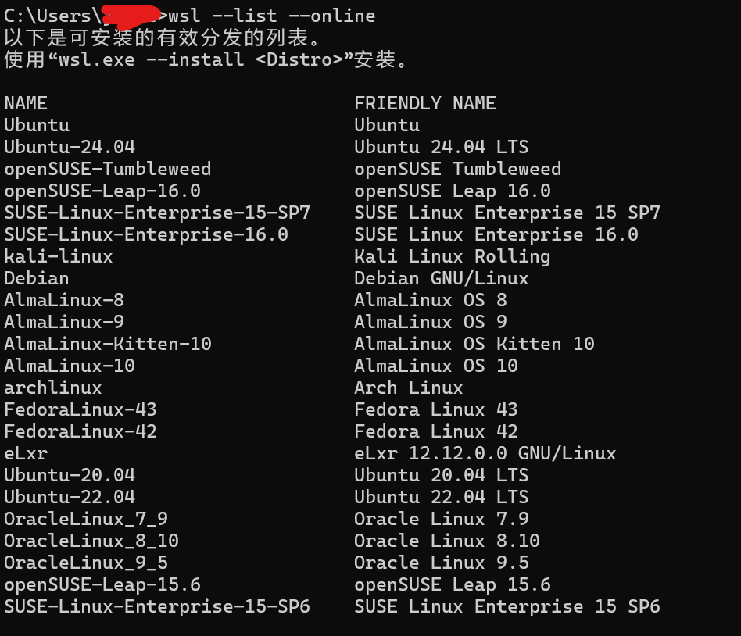
Task: Click friendly name Debian GNU/Linux
Action: point(442,278)
